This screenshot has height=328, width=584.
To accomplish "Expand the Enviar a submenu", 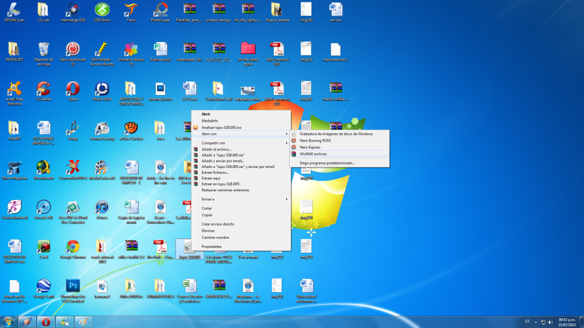I will [x=241, y=199].
